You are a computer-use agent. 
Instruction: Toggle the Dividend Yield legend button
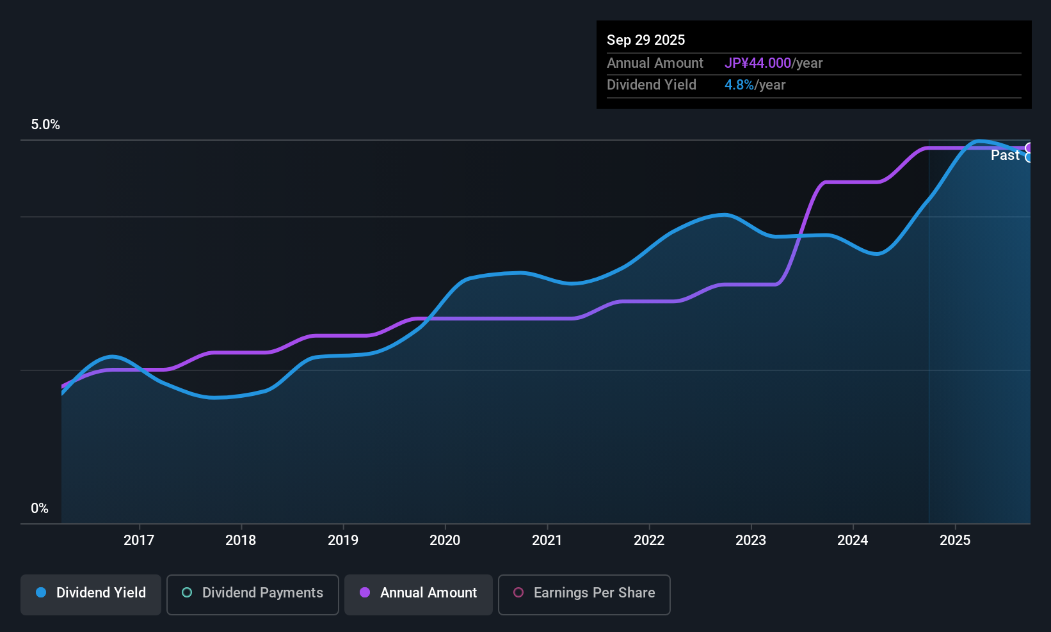tap(91, 593)
